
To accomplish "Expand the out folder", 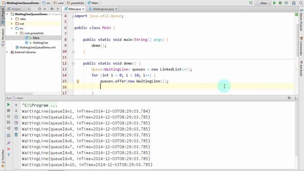I will (x=12, y=24).
